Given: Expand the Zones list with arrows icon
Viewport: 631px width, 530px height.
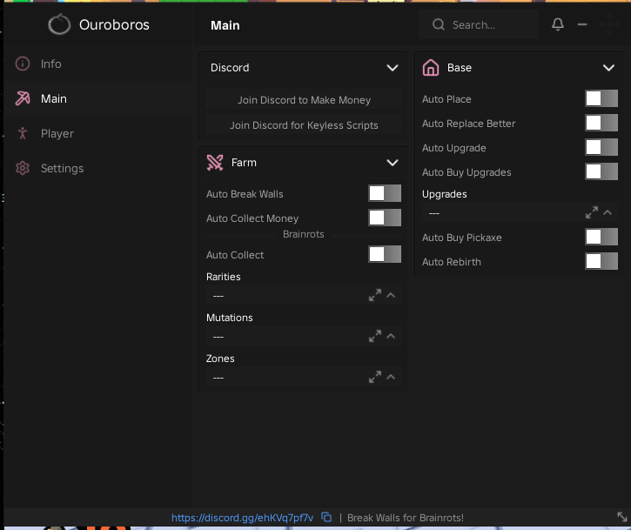Looking at the screenshot, I should pos(375,377).
